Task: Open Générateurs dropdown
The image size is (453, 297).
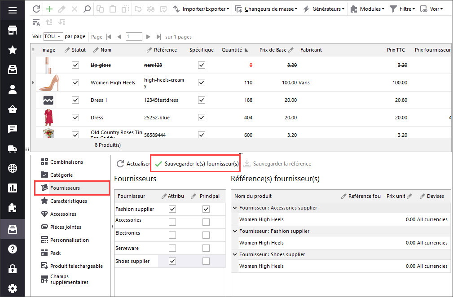Action: (324, 9)
